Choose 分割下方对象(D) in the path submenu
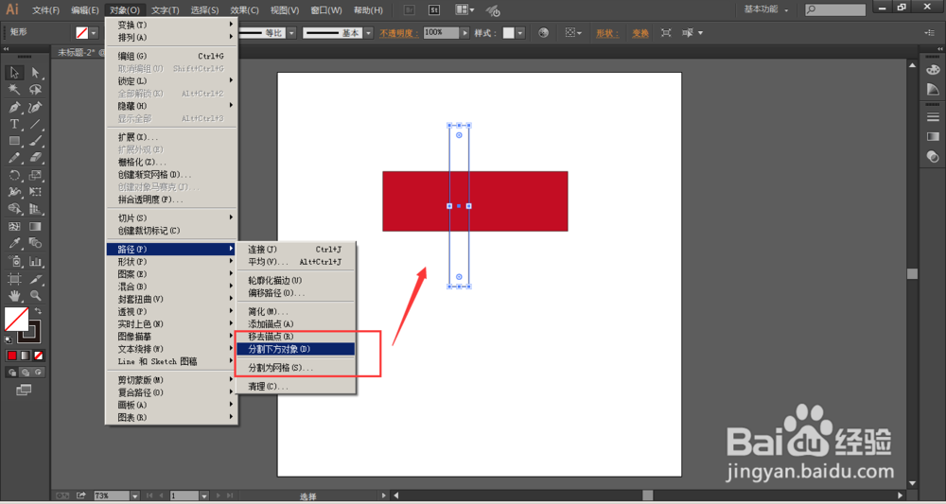946x504 pixels. click(x=295, y=349)
